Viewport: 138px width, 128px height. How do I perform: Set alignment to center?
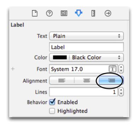(87, 81)
